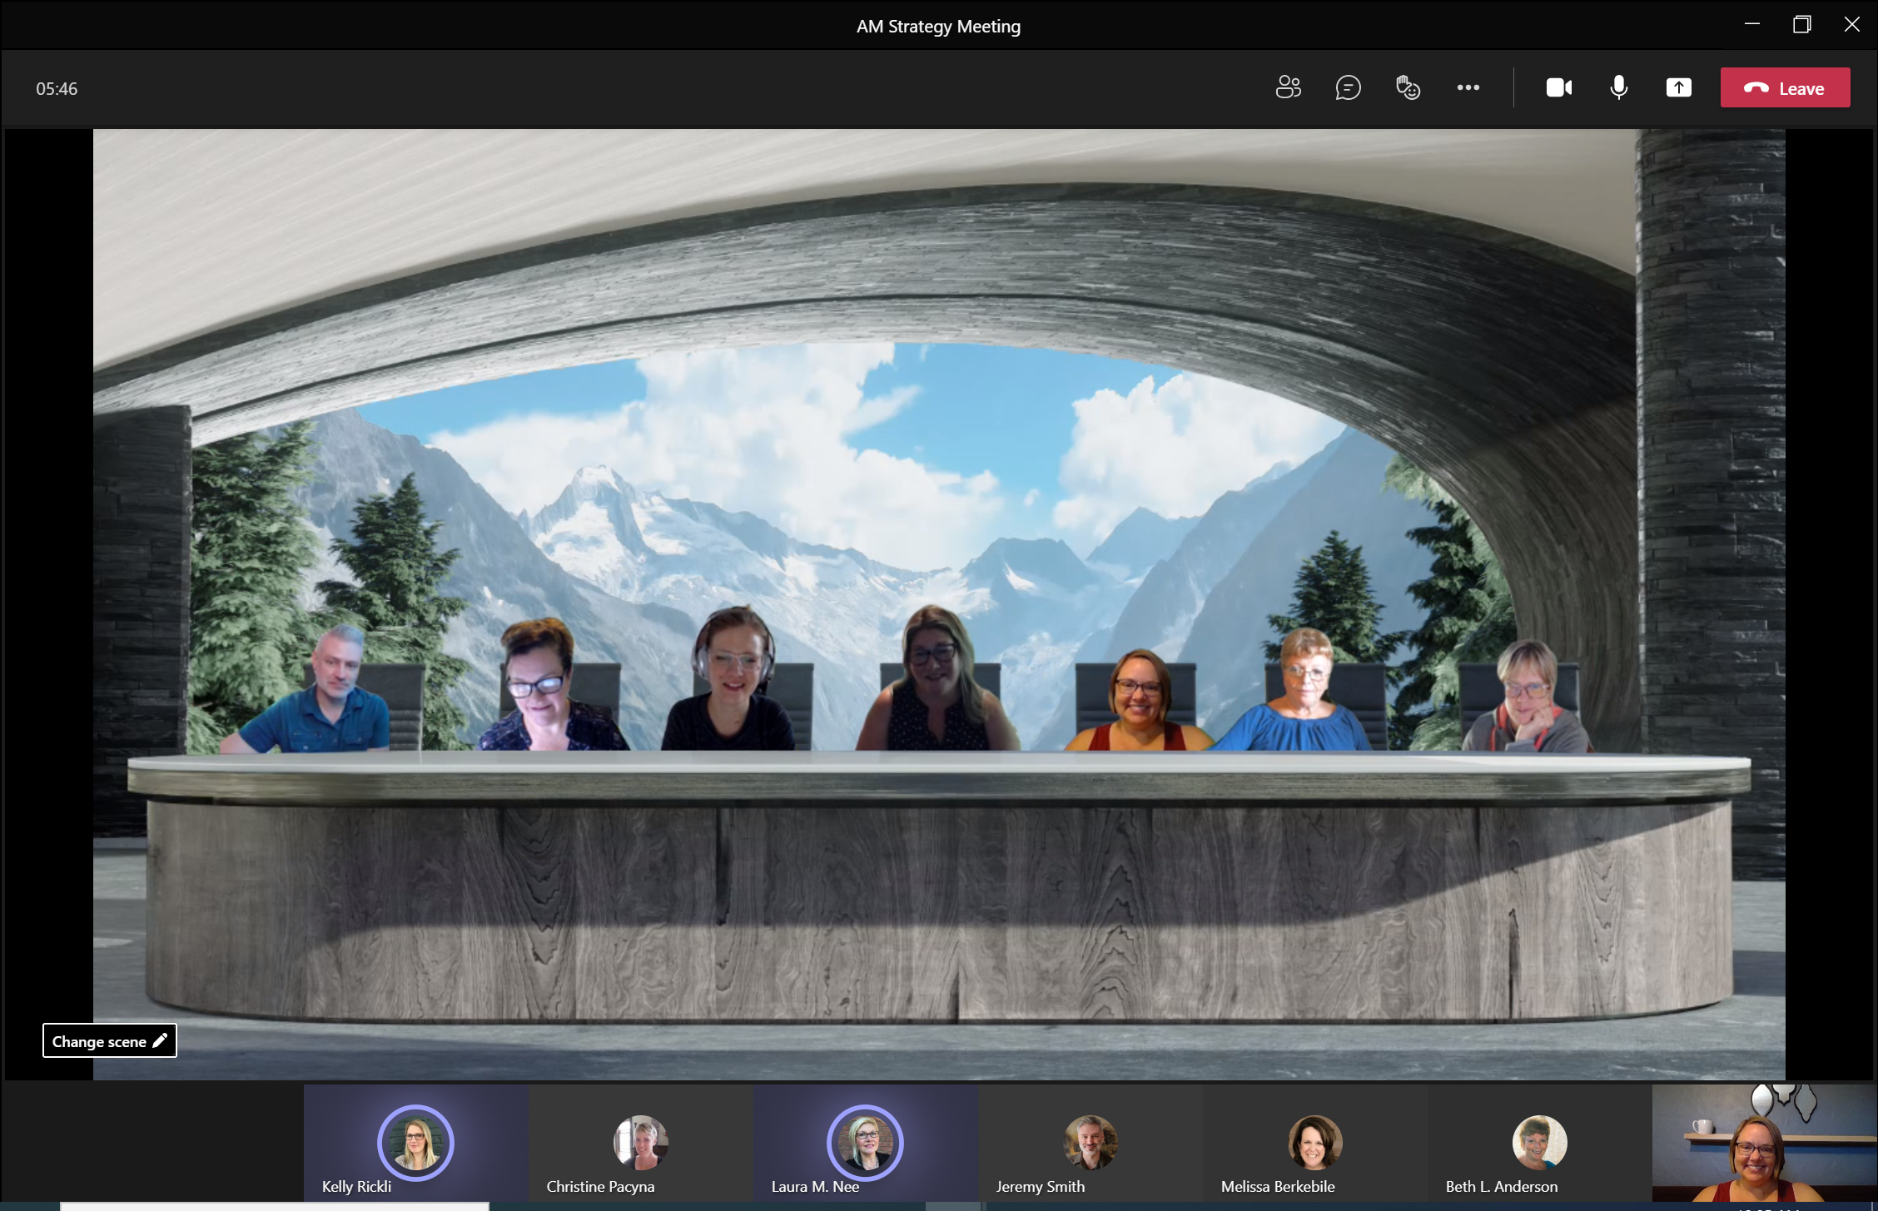Leave the meeting
Image resolution: width=1878 pixels, height=1211 pixels.
[x=1785, y=87]
